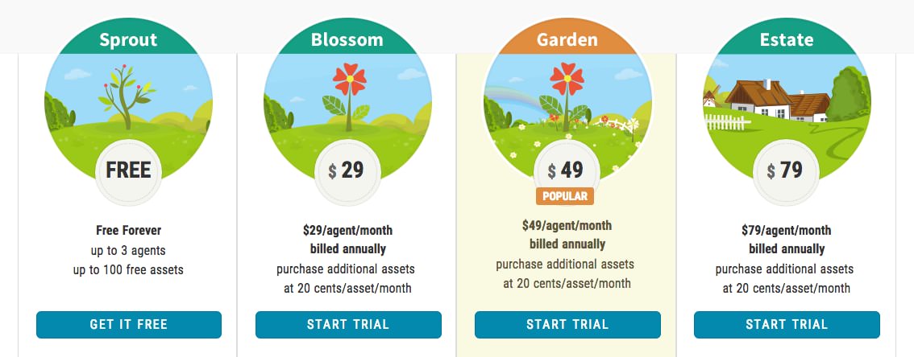
Task: Click the Free Forever text
Action: pos(129,230)
